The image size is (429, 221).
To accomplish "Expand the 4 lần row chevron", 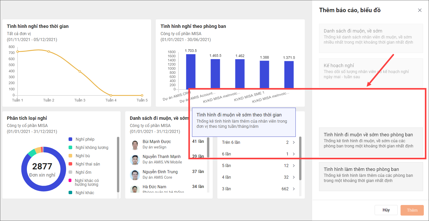I will tap(294, 177).
